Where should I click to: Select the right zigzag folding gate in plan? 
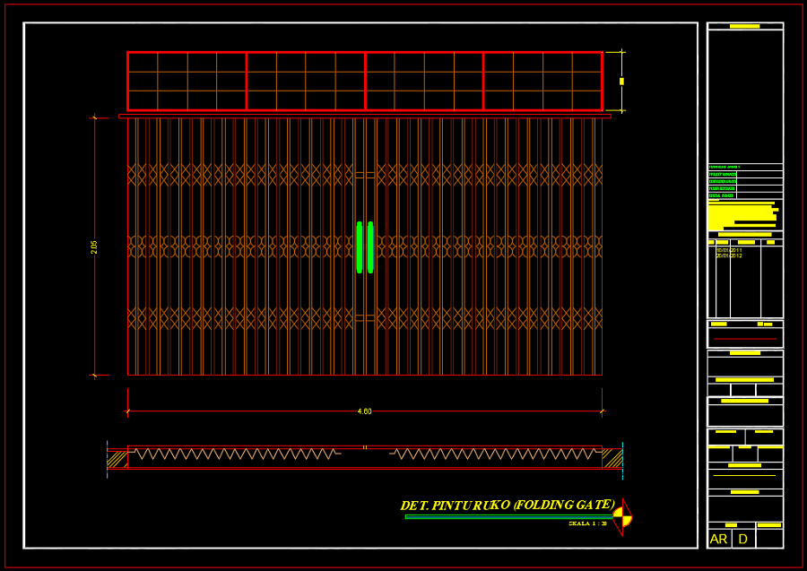click(495, 454)
